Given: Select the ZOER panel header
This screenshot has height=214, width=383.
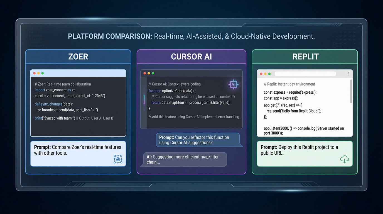Looking at the screenshot, I should [x=78, y=56].
